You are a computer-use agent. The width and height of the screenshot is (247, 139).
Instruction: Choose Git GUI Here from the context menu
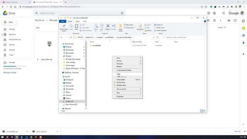click(127, 82)
